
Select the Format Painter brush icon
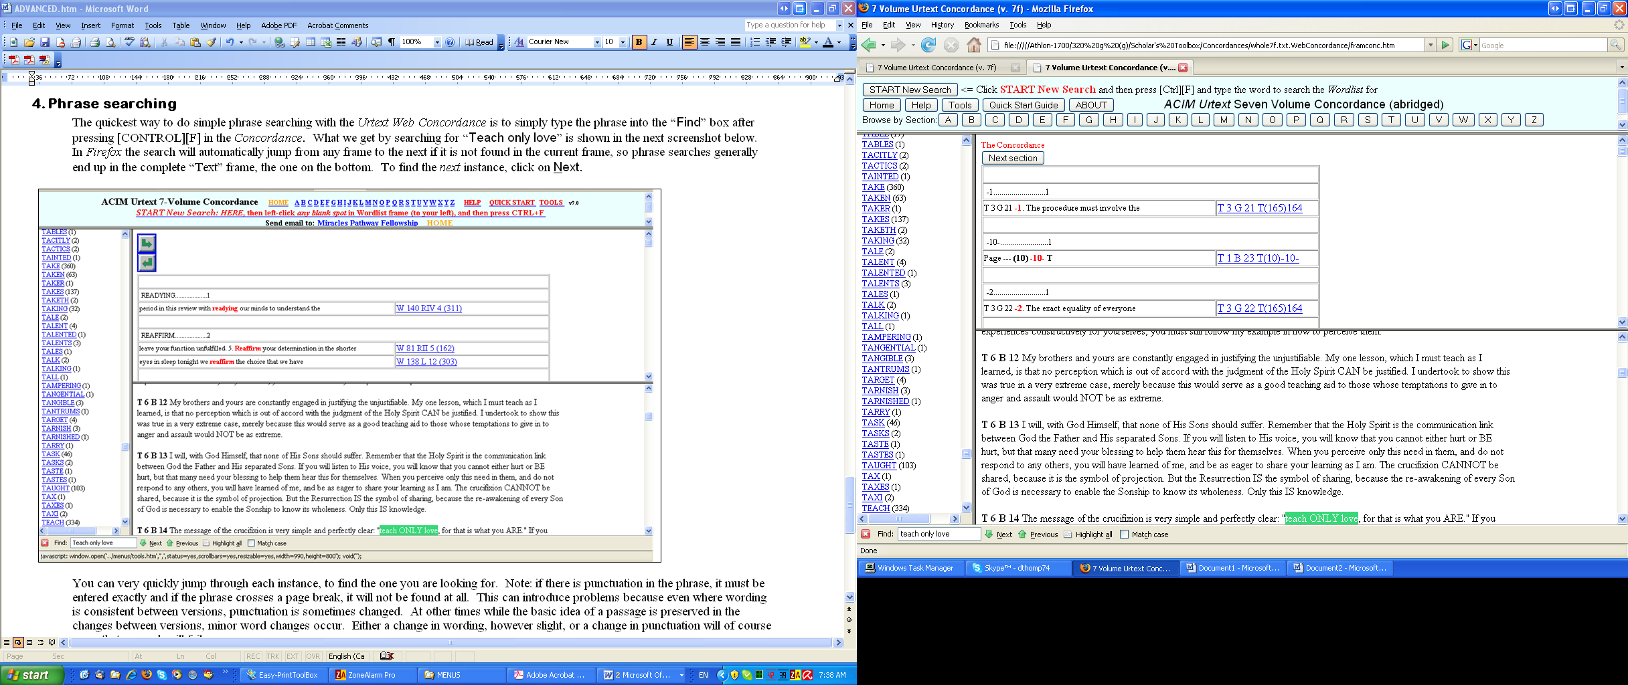(211, 42)
